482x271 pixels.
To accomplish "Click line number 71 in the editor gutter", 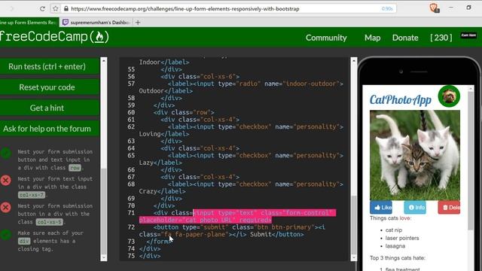I will (x=131, y=213).
